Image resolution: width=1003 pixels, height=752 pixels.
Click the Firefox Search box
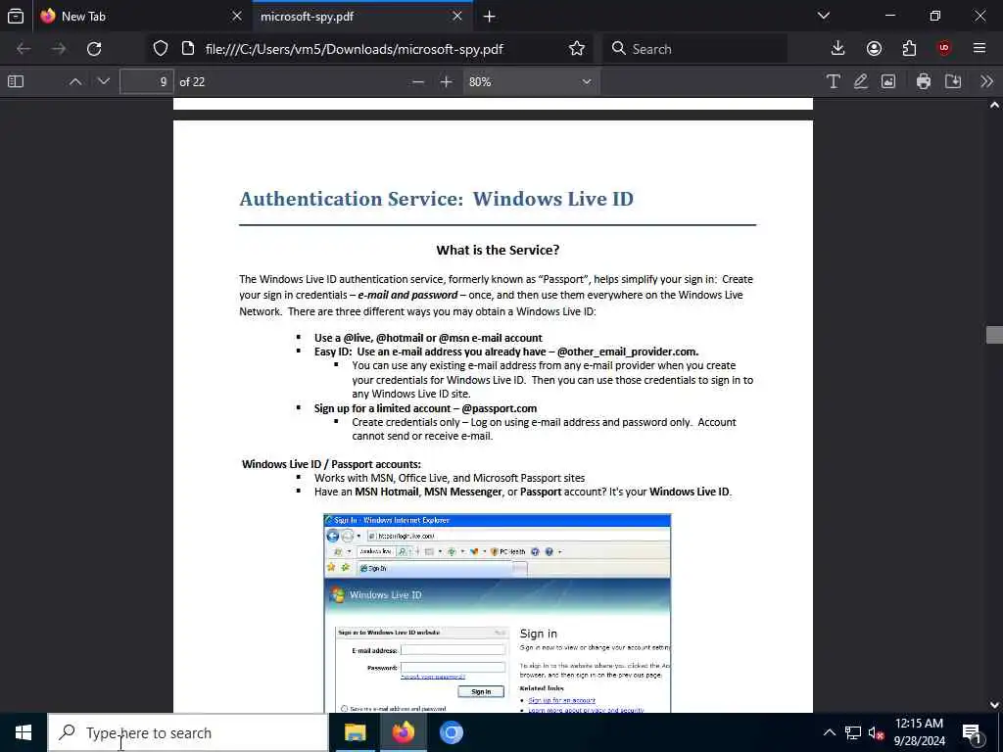(x=694, y=49)
